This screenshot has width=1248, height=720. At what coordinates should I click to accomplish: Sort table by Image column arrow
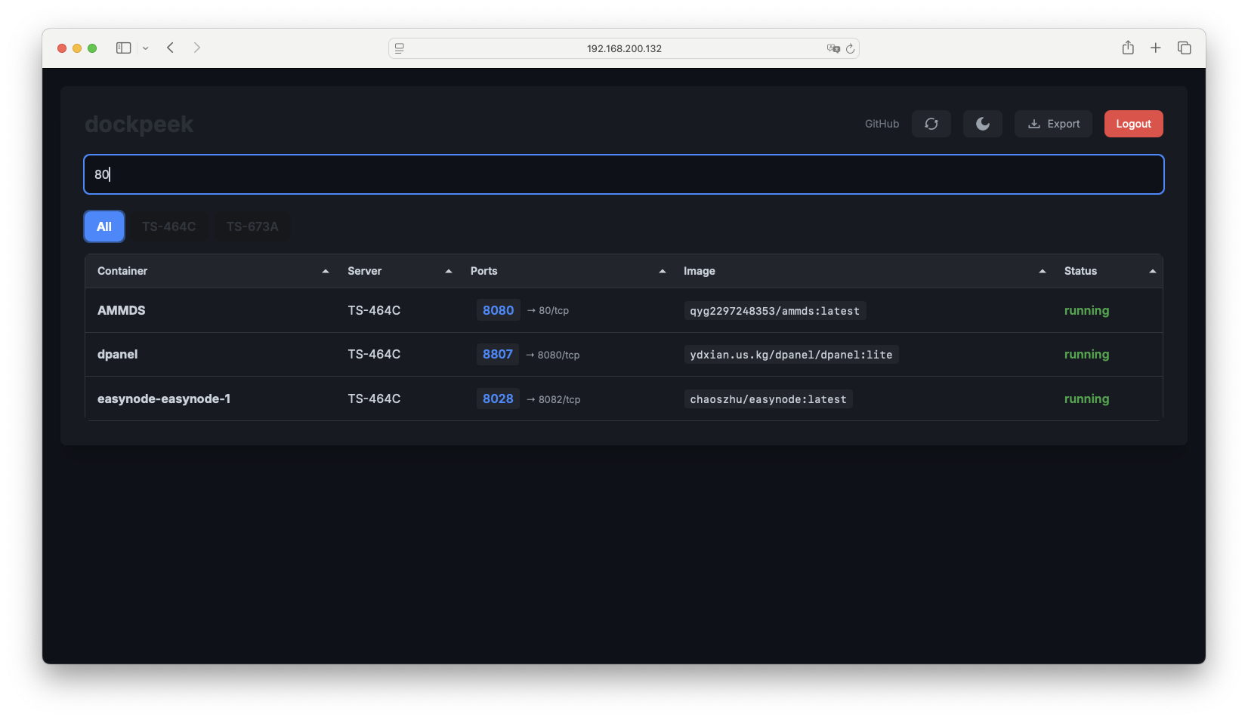click(x=1043, y=271)
